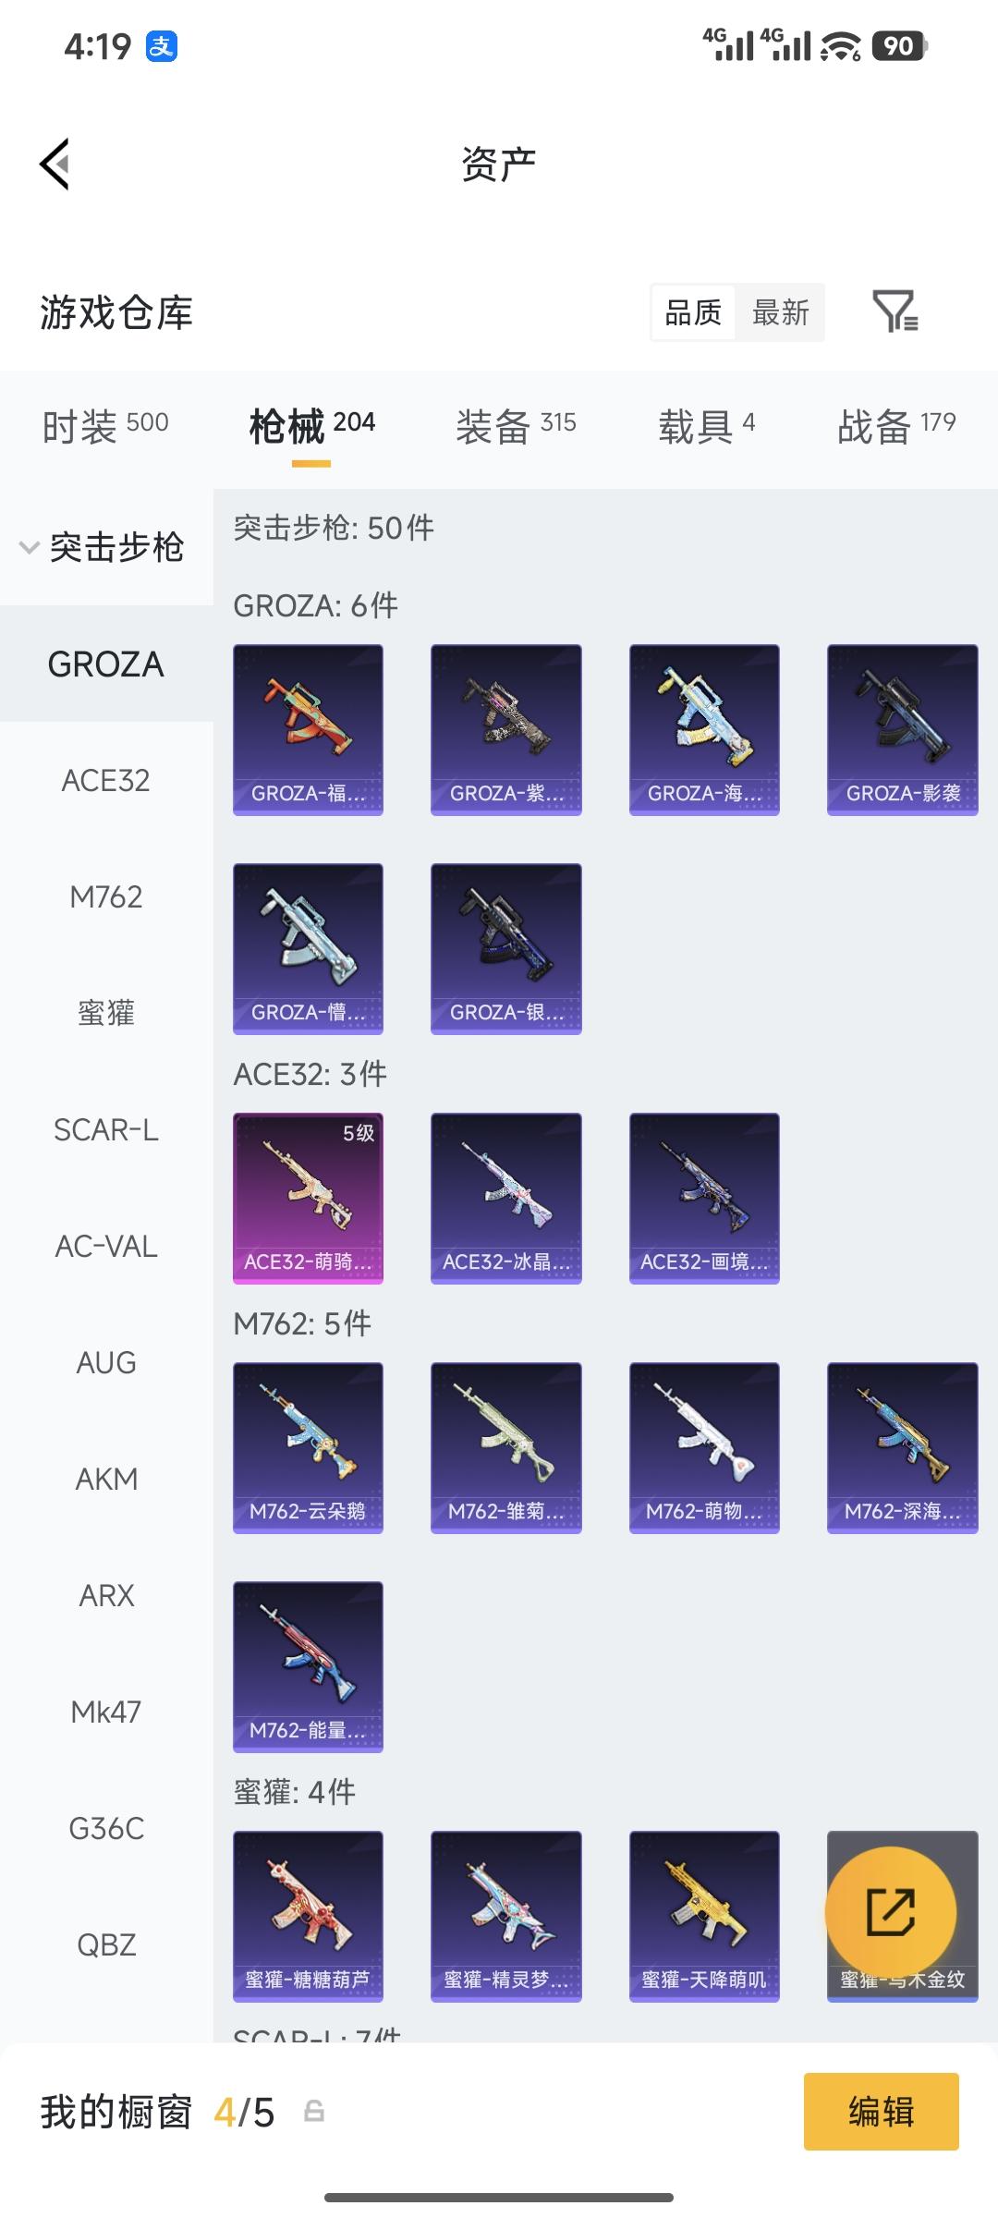Switch to the 载具 4 tab

point(707,426)
